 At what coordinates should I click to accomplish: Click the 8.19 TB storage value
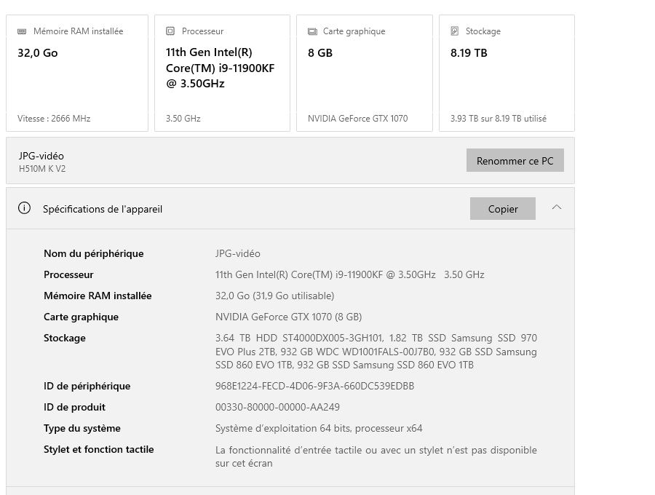pos(469,53)
